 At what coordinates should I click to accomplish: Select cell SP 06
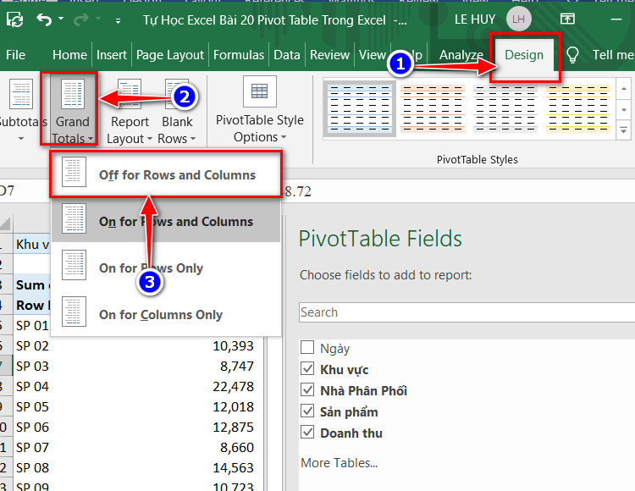tap(32, 427)
